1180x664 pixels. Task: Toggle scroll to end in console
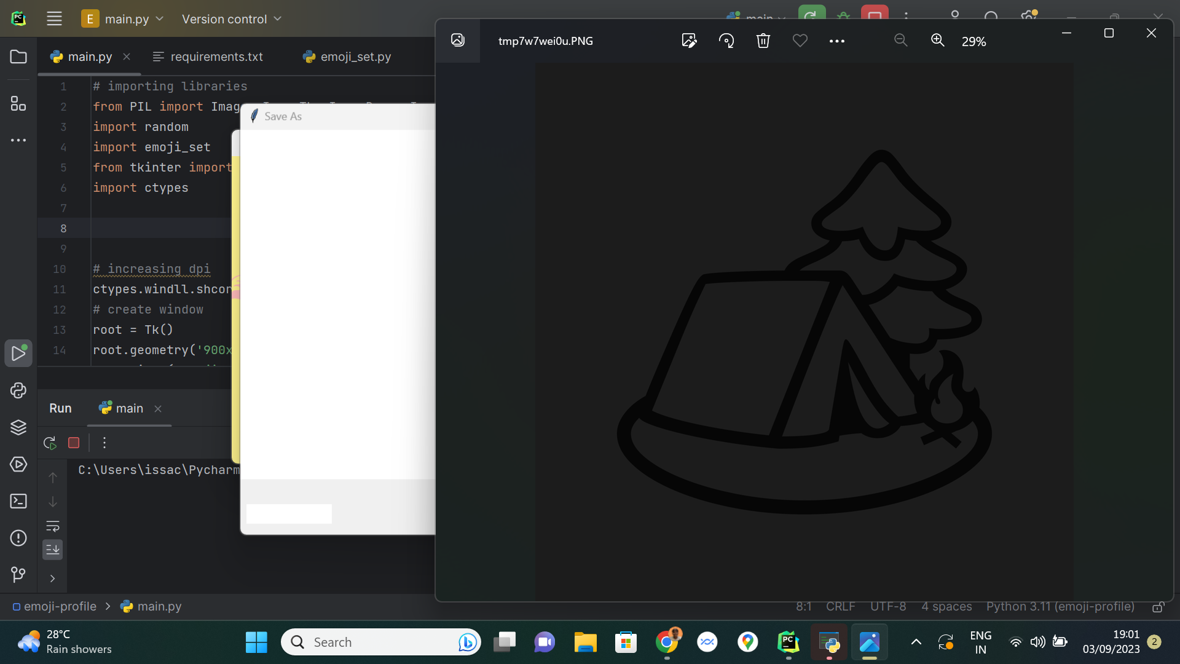[53, 549]
